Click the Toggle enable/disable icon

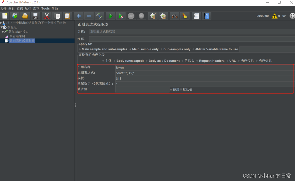[99, 16]
